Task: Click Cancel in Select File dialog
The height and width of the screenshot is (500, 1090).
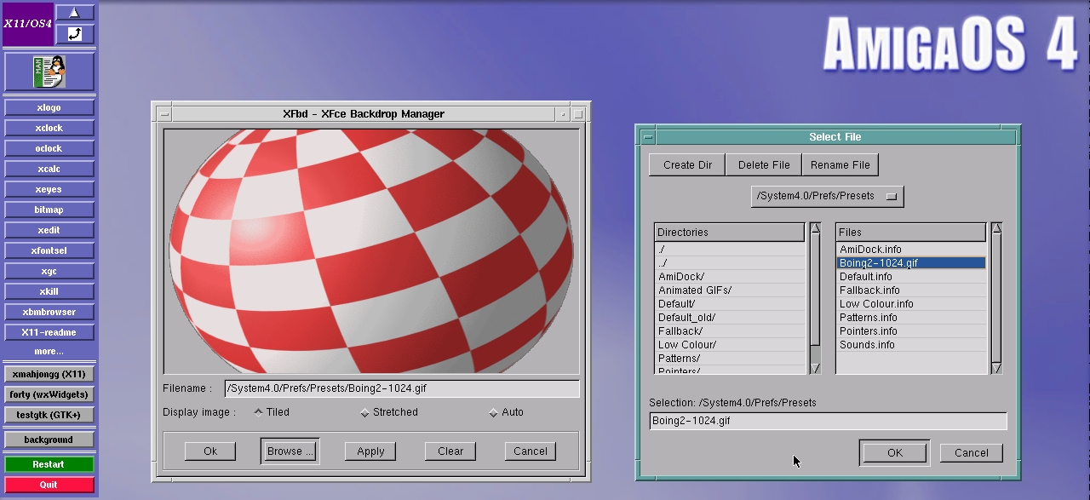Action: [x=971, y=453]
